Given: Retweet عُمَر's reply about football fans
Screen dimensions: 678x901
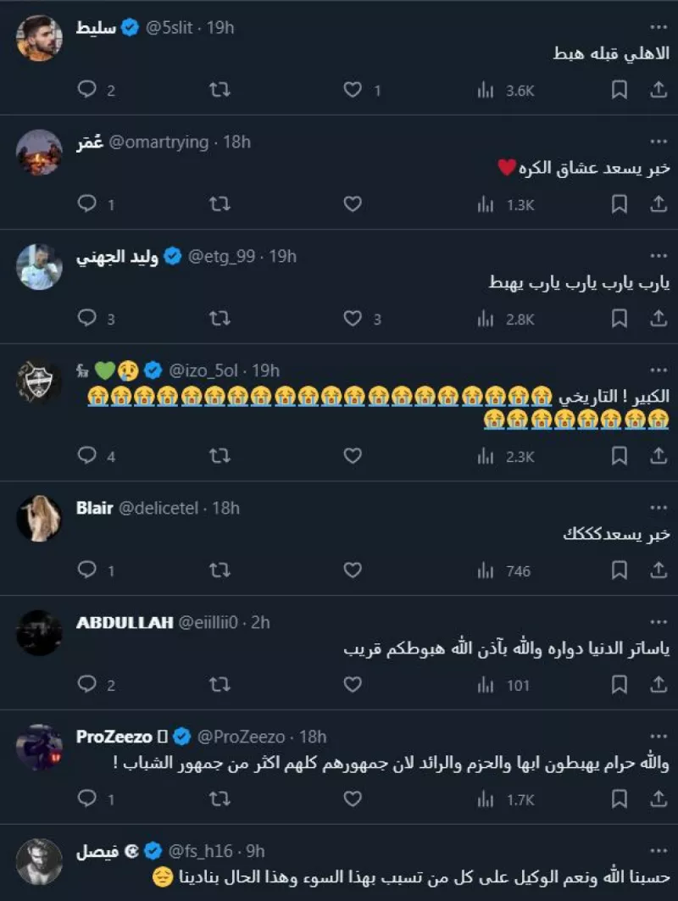Looking at the screenshot, I should tap(219, 203).
